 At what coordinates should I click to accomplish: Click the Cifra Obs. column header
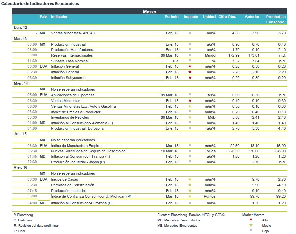pyautogui.click(x=227, y=17)
